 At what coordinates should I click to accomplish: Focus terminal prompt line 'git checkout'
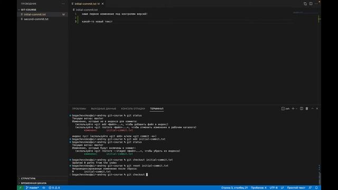[110, 175]
